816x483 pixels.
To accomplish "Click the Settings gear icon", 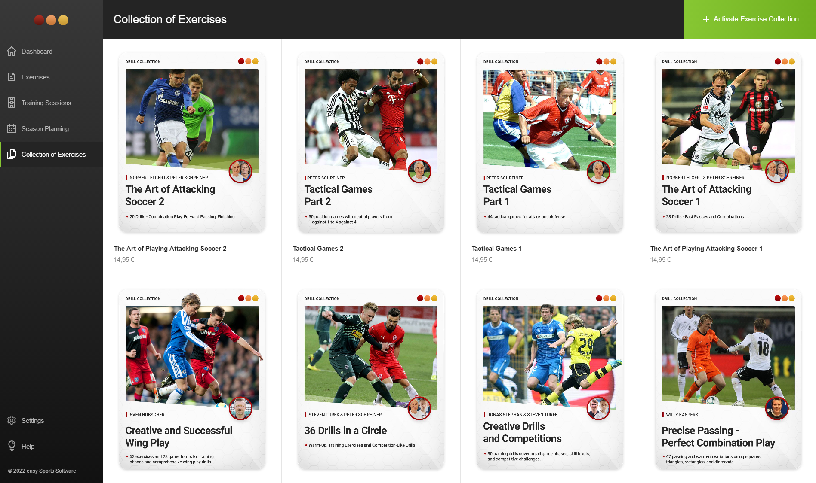I will click(x=12, y=420).
